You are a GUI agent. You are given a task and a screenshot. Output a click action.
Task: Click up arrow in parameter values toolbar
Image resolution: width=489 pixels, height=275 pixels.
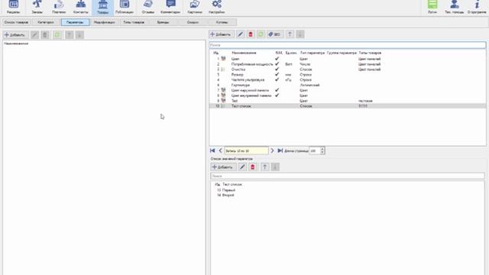click(265, 167)
